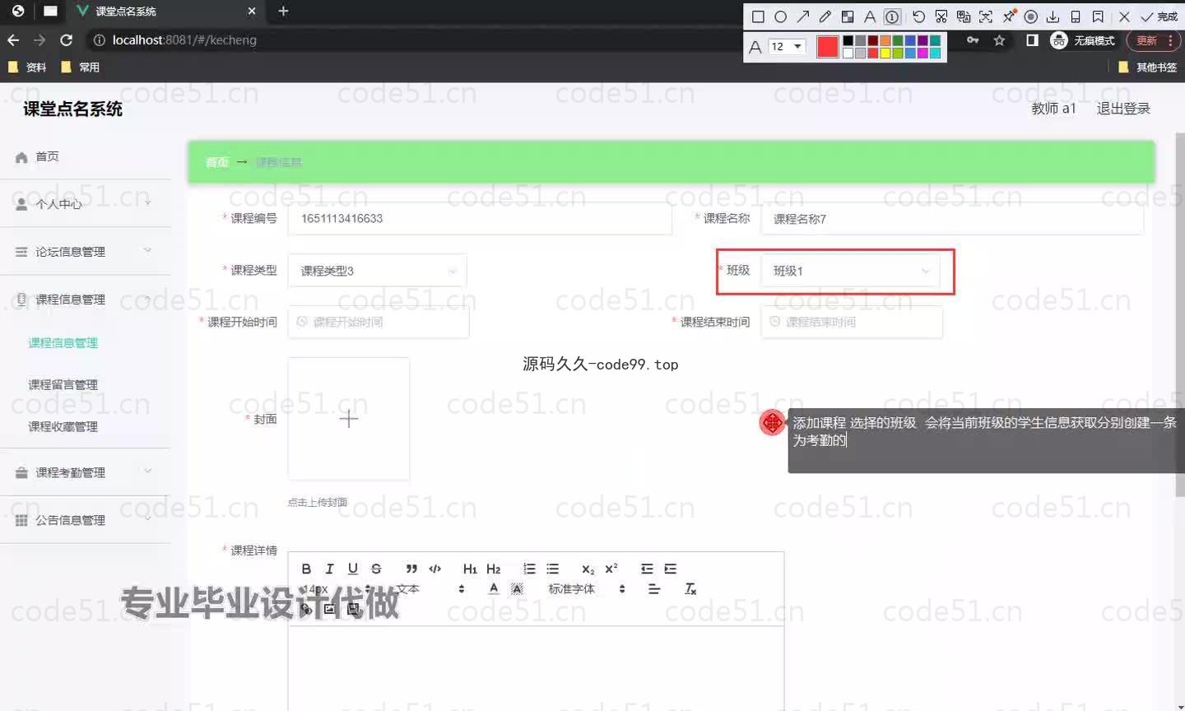
Task: Toggle bold in rich text editor
Action: (306, 569)
